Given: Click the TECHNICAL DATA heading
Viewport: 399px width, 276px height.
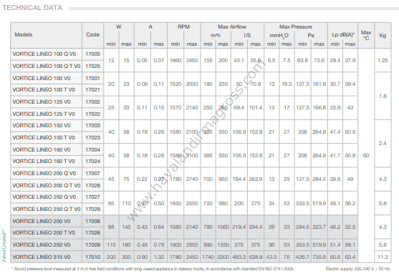Looking at the screenshot, I should [32, 8].
